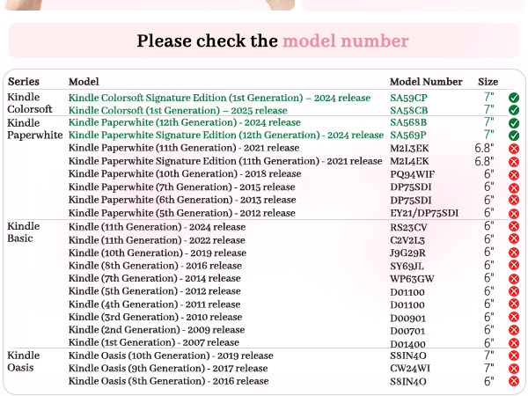This screenshot has height=396, width=528.
Task: Click green checkmark beside SA569P
Action: (x=514, y=136)
